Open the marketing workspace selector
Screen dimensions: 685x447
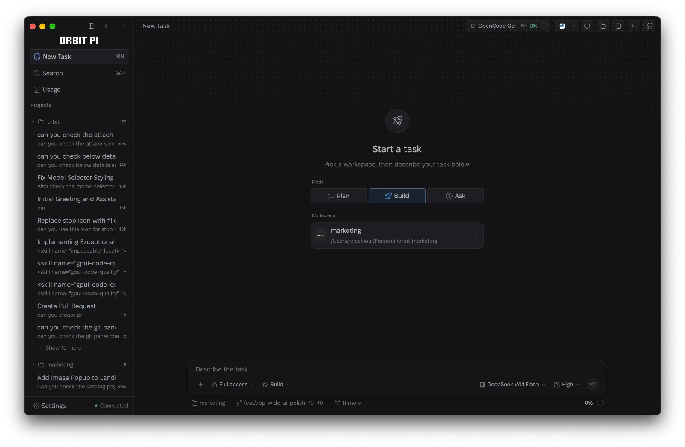point(397,235)
